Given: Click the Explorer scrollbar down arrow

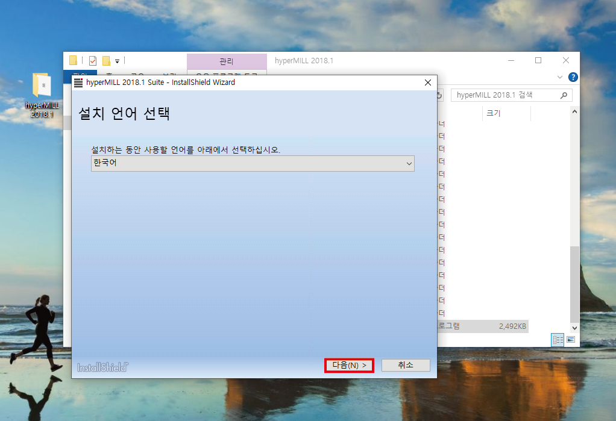Looking at the screenshot, I should pyautogui.click(x=574, y=328).
